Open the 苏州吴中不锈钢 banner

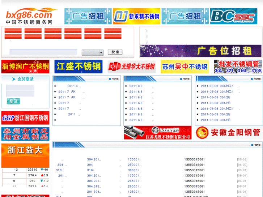184,67
